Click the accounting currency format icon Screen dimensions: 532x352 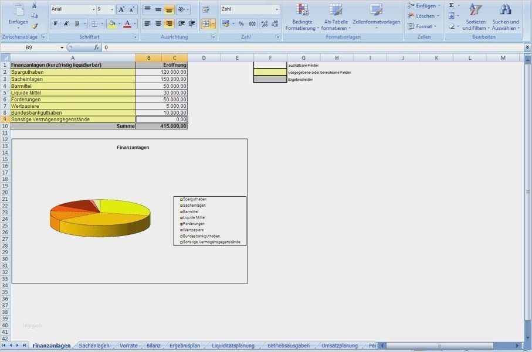point(226,23)
